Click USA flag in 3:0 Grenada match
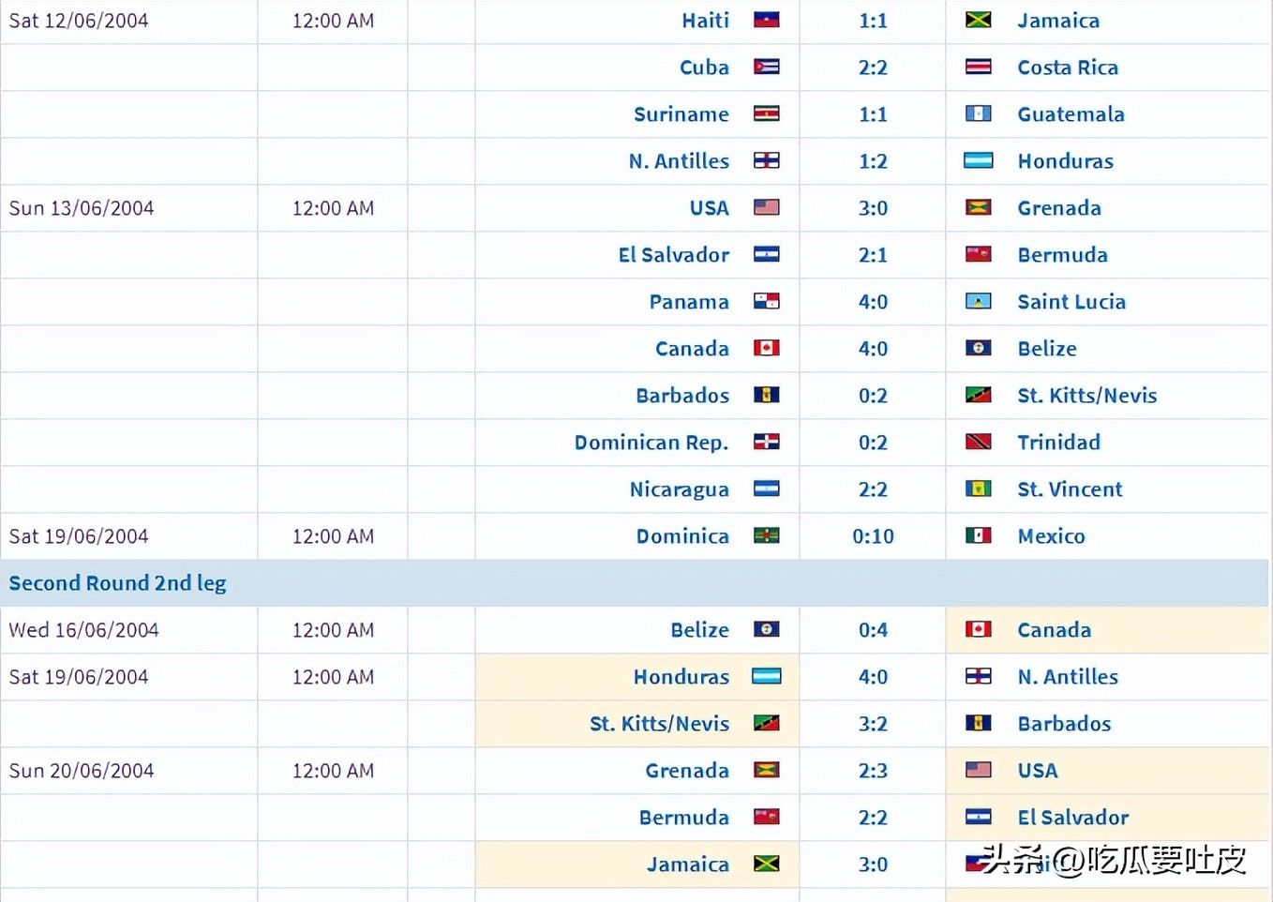The image size is (1273, 902). click(x=766, y=207)
